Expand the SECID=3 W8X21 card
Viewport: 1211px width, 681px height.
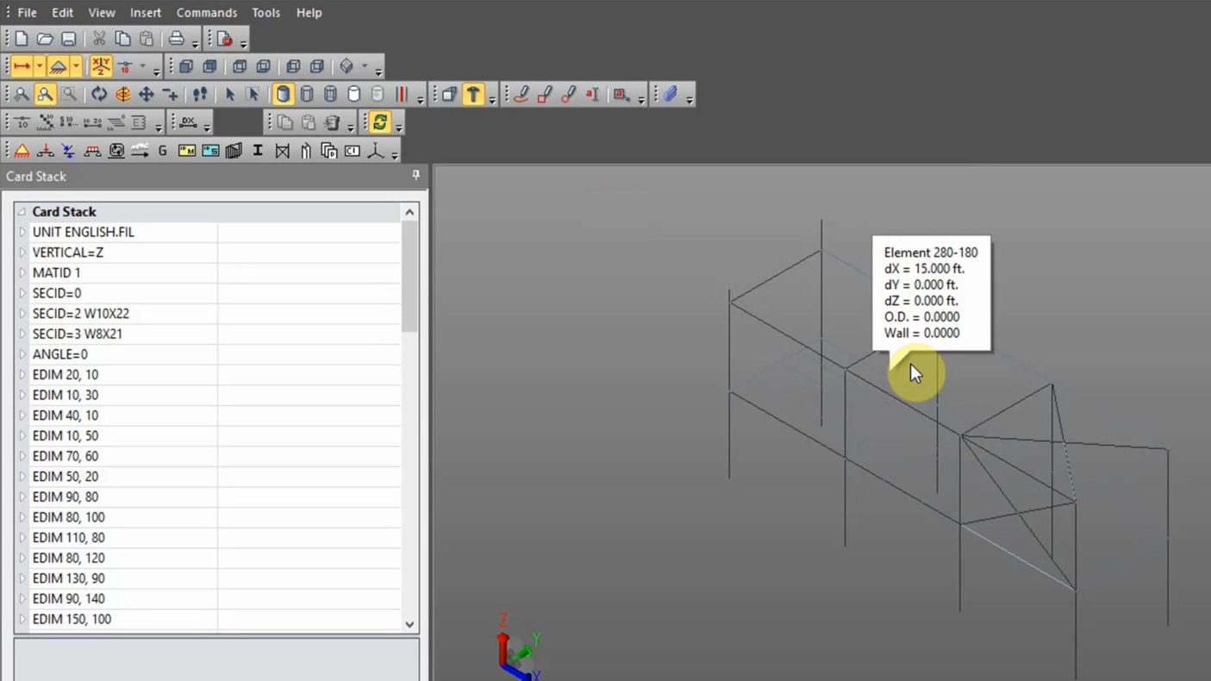tap(22, 334)
